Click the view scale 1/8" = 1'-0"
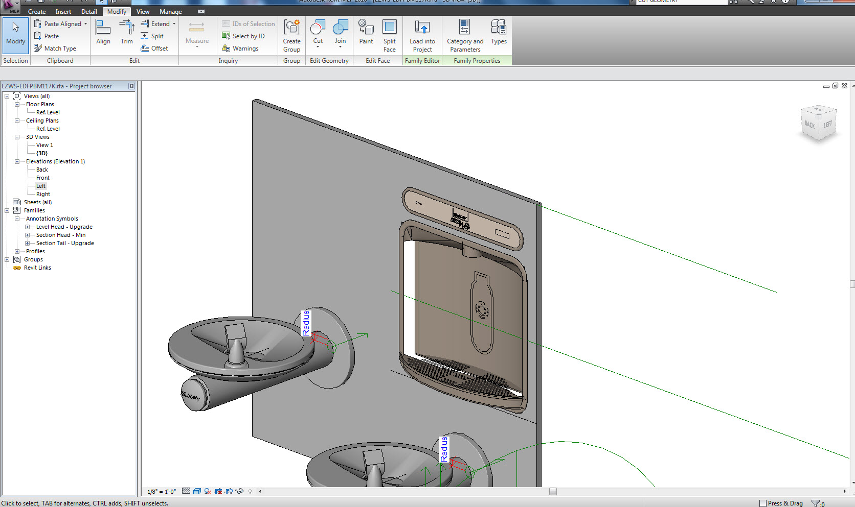Image resolution: width=855 pixels, height=507 pixels. coord(162,492)
